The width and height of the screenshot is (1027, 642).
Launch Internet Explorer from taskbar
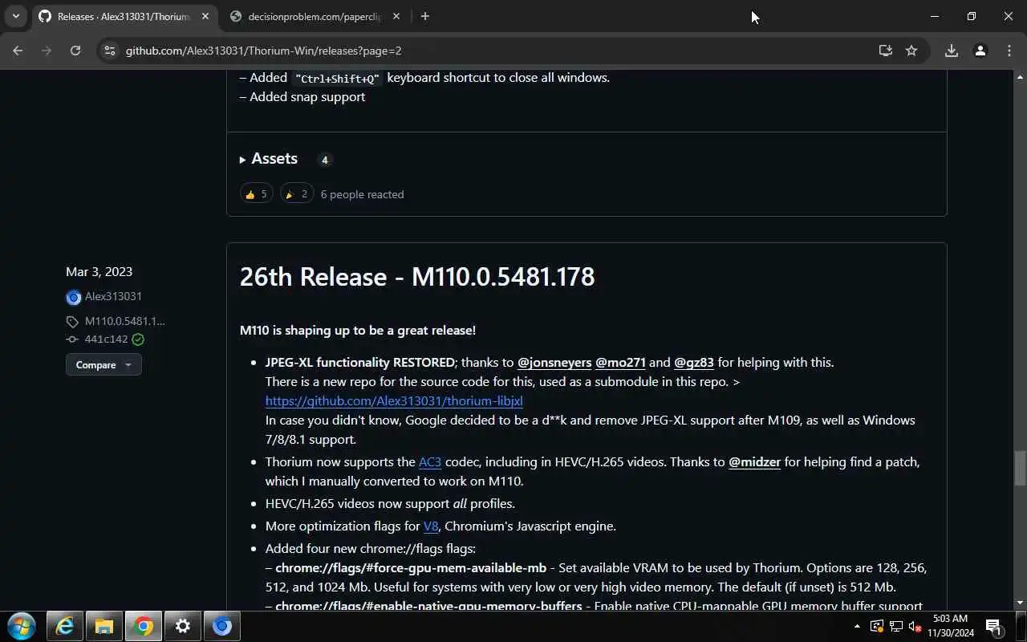click(x=64, y=626)
